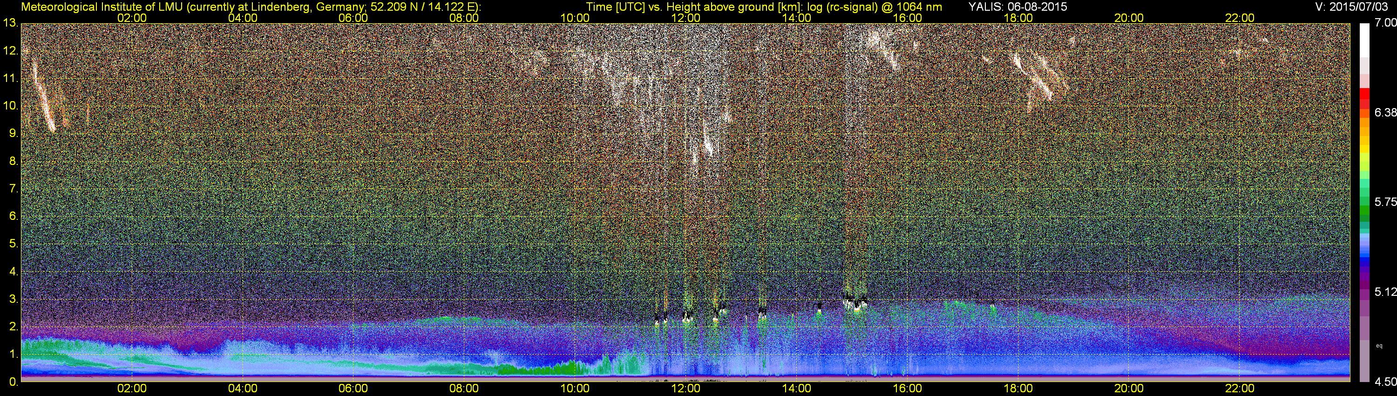The height and width of the screenshot is (396, 1397).
Task: Click the '8.' height axis label
Action: point(14,161)
